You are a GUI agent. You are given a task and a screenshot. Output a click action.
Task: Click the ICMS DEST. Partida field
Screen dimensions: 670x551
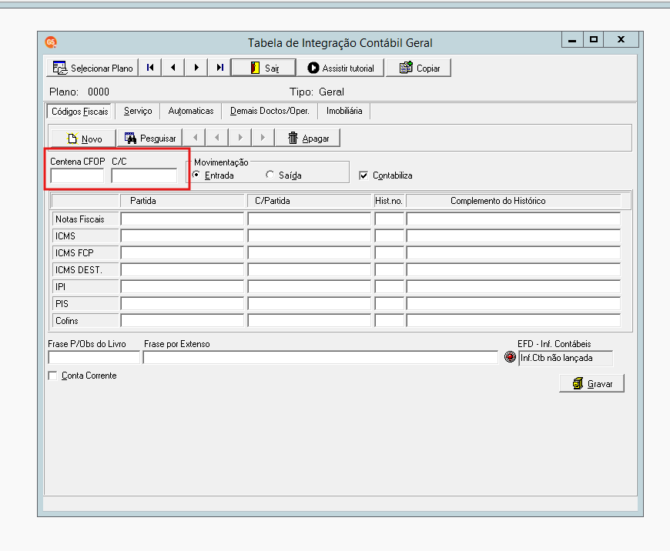[183, 270]
